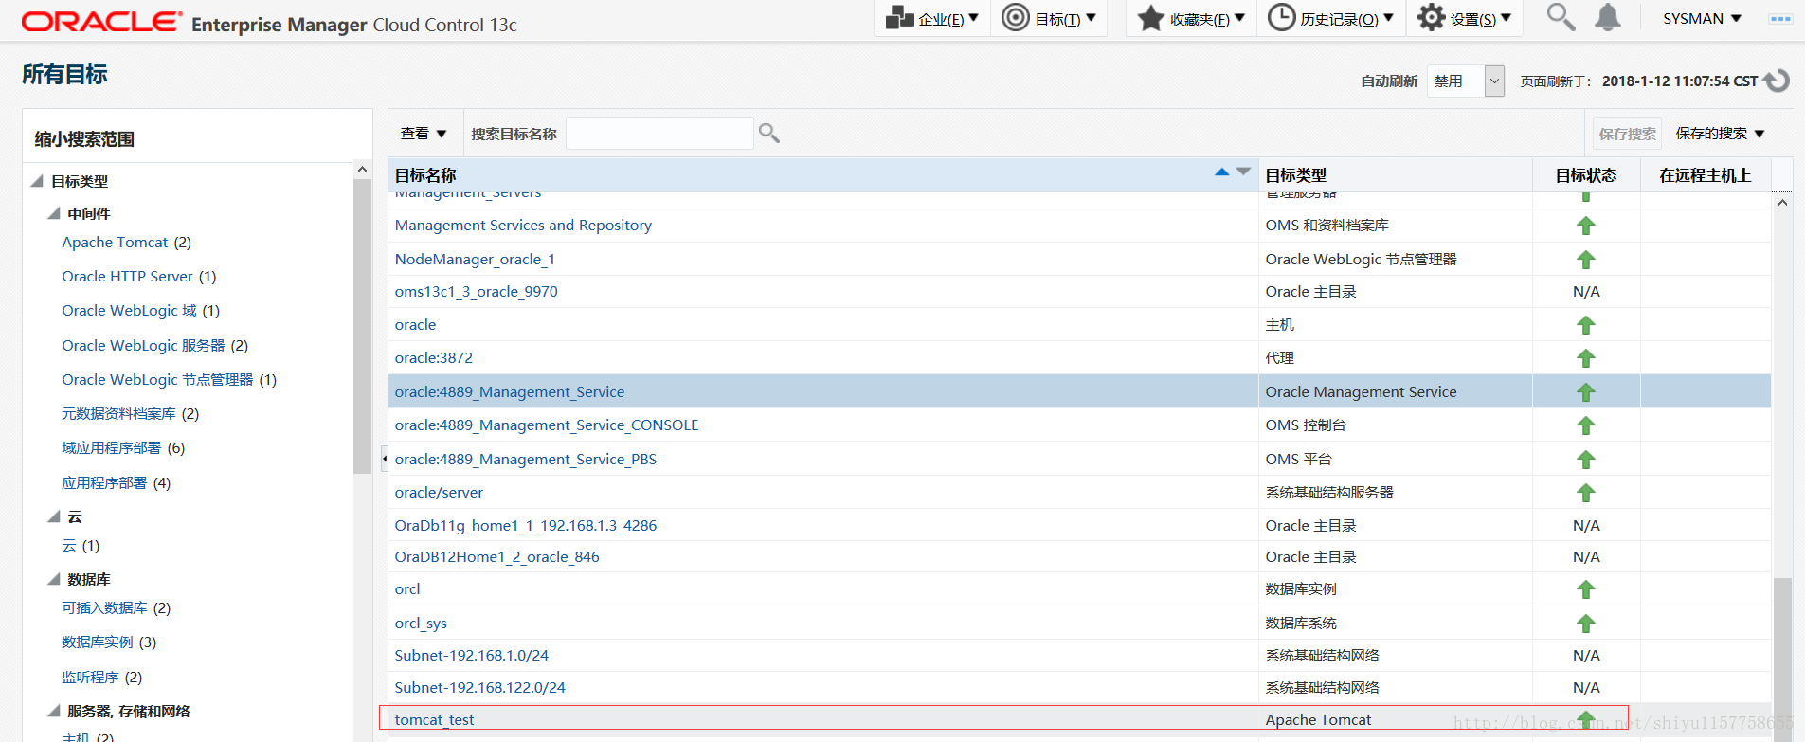Click the 目标状态 column header
The height and width of the screenshot is (742, 1805).
tap(1586, 175)
